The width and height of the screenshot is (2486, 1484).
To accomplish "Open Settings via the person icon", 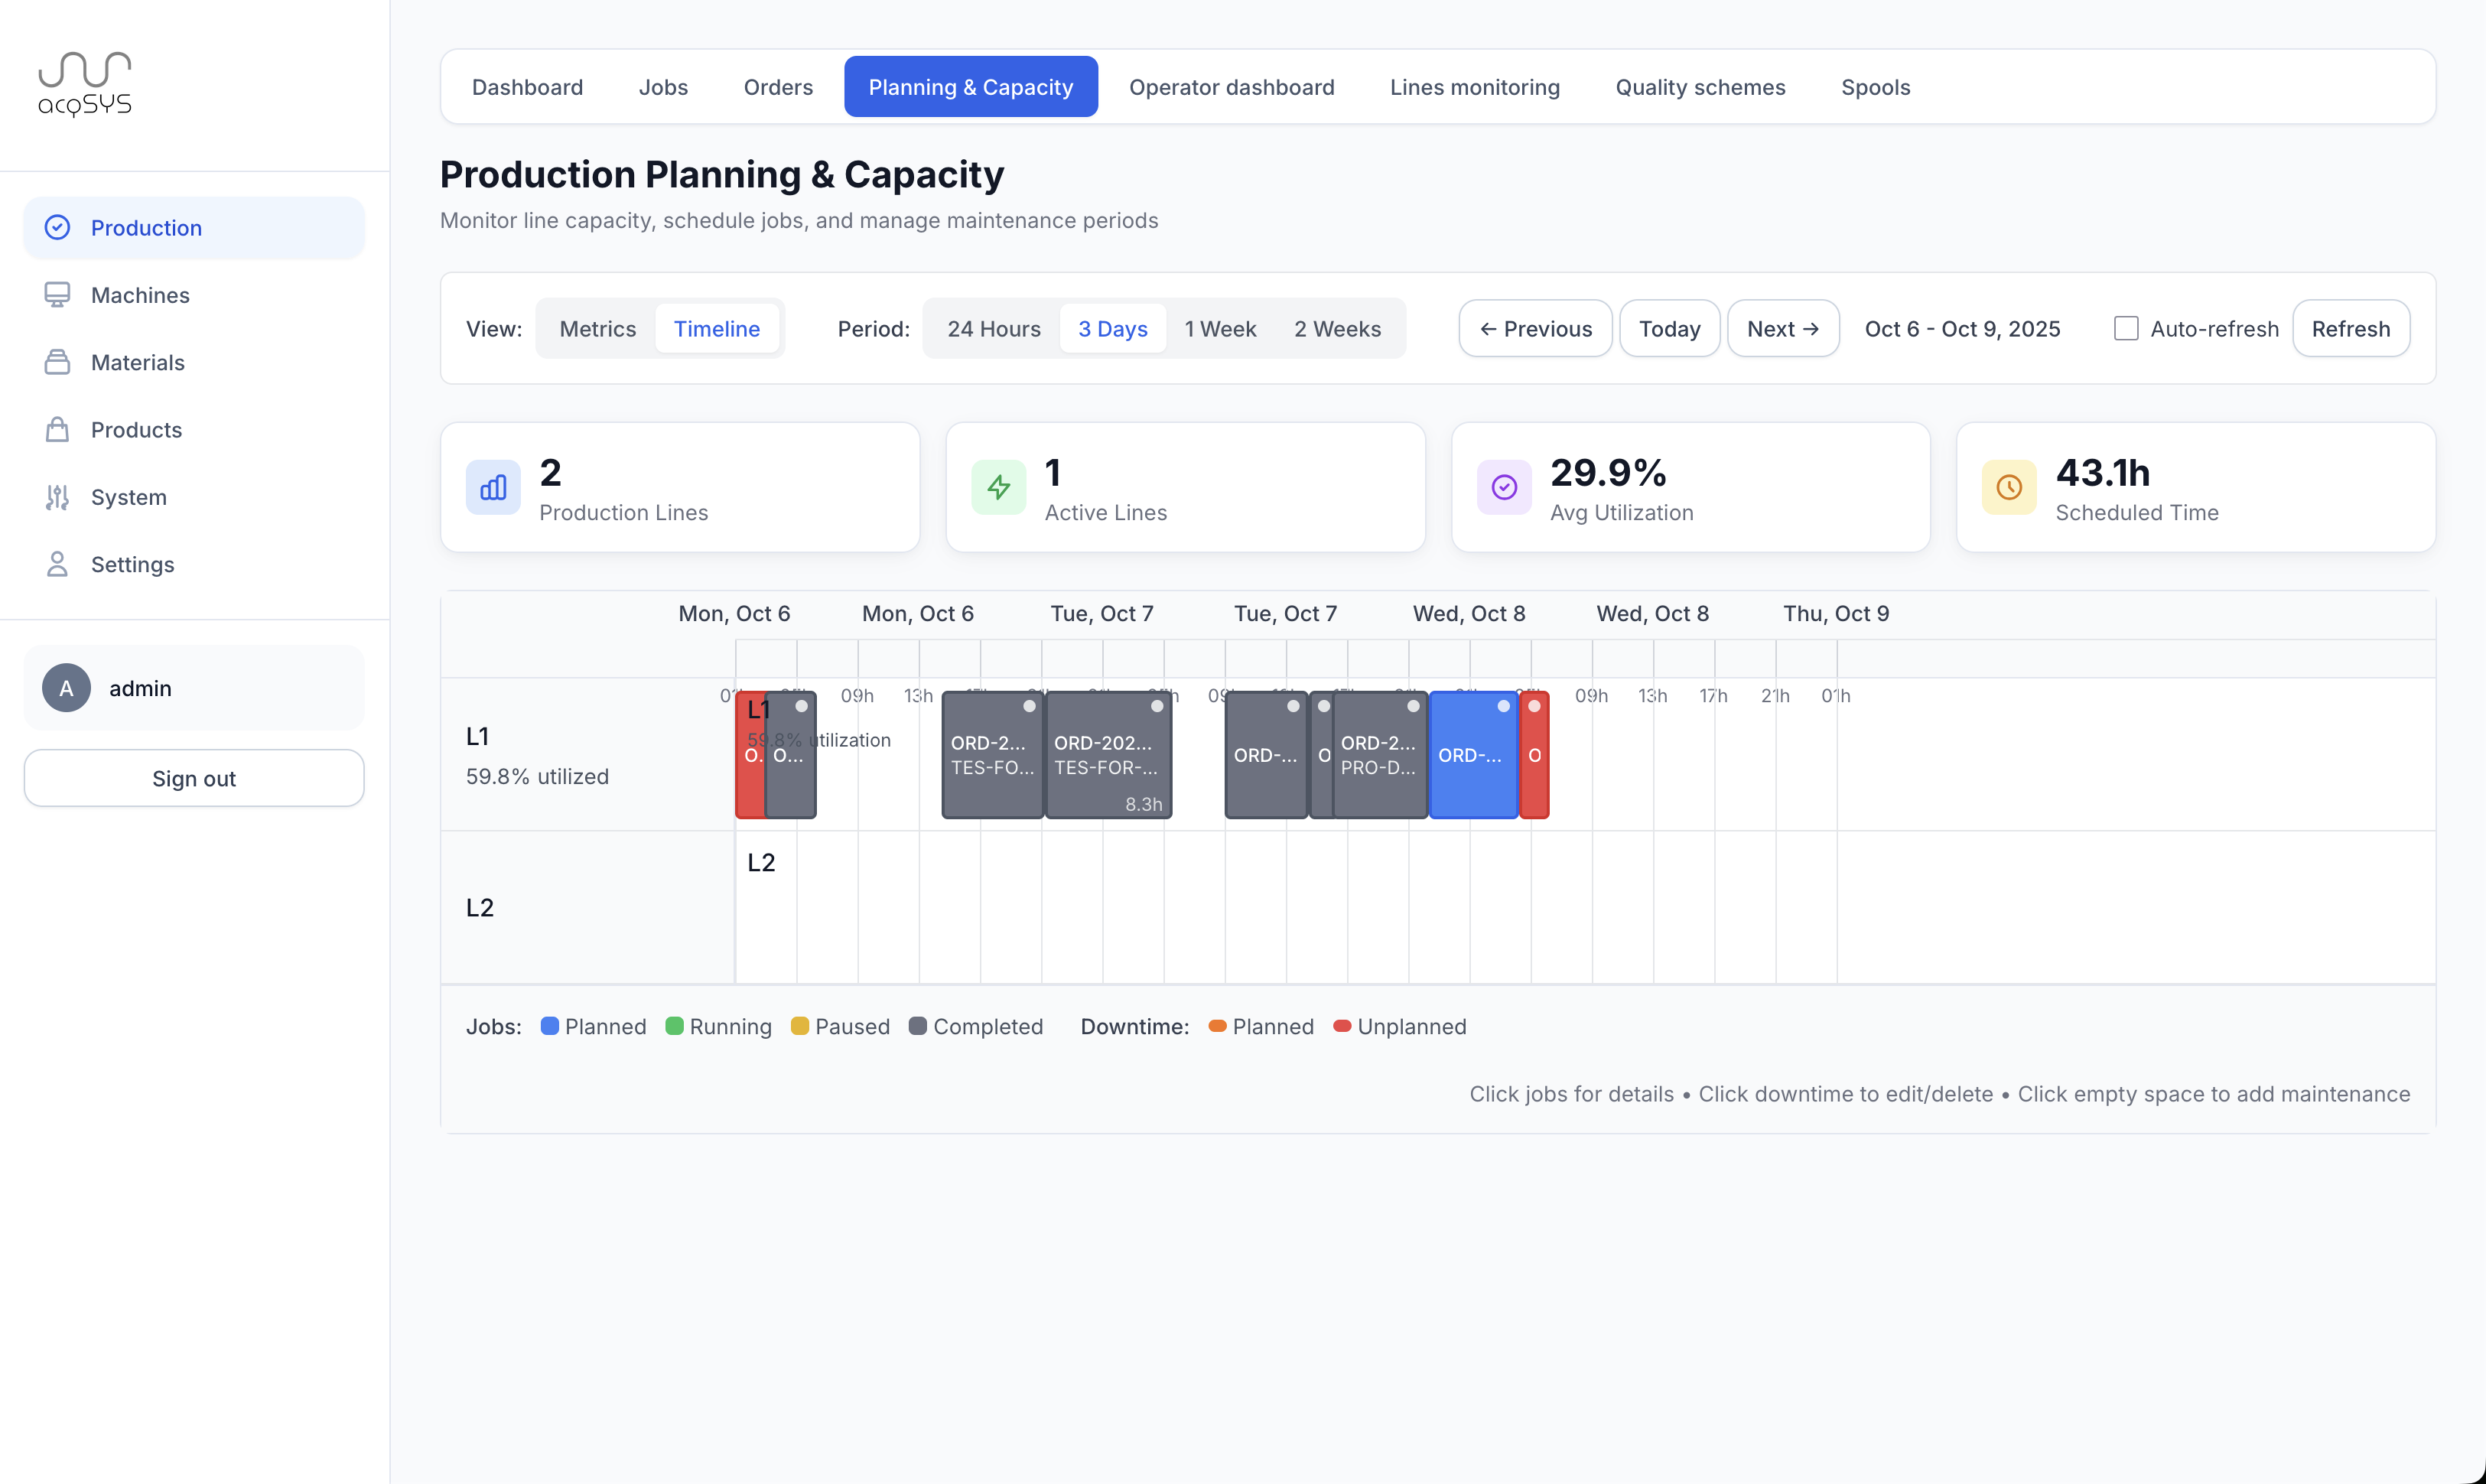I will coord(57,564).
